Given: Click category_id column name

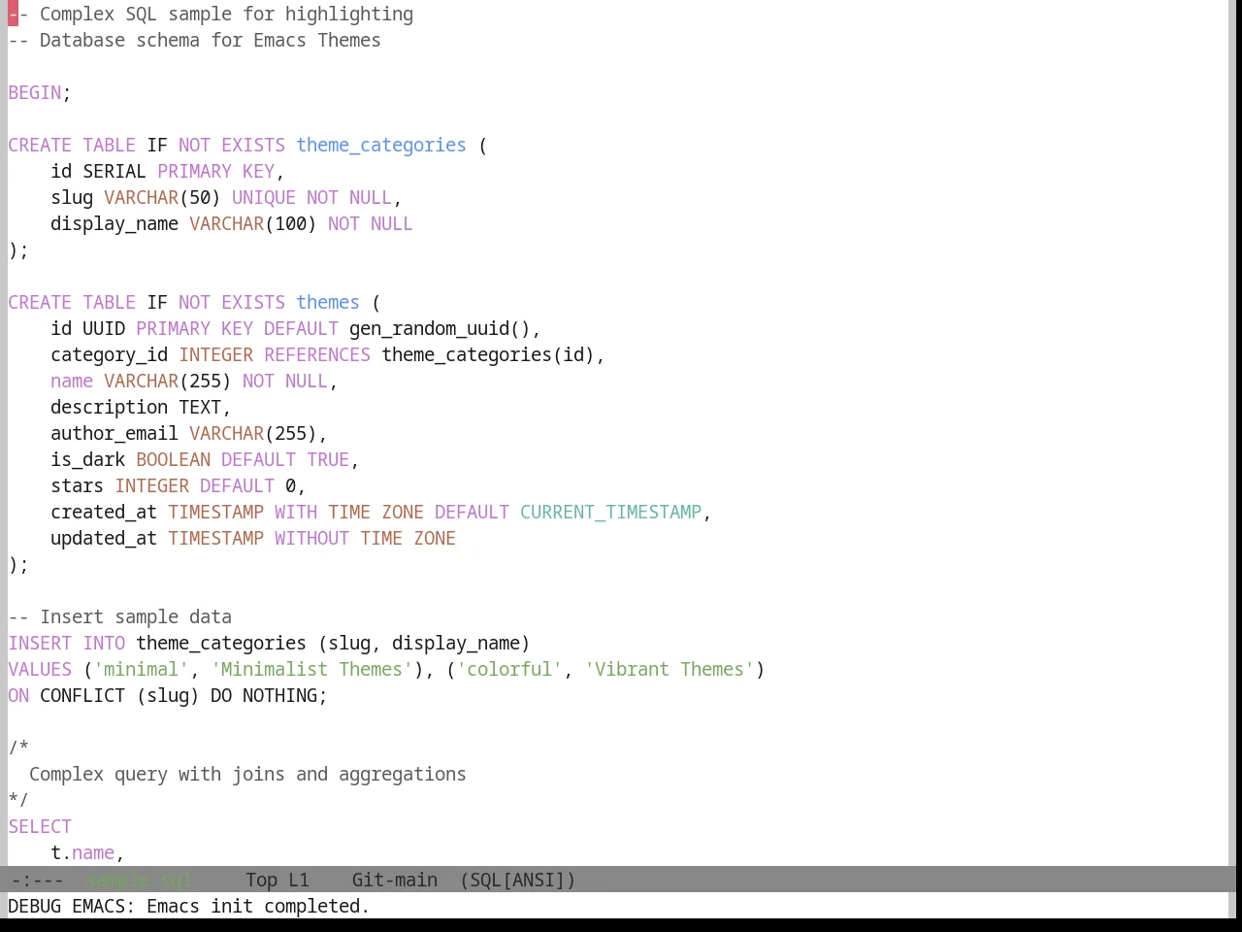Looking at the screenshot, I should click(x=110, y=354).
